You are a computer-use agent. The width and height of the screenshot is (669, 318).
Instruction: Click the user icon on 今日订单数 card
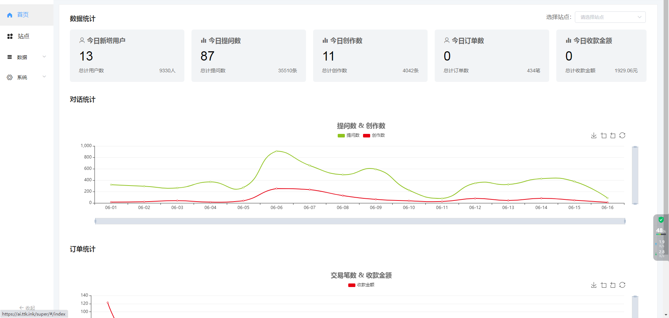(x=447, y=41)
